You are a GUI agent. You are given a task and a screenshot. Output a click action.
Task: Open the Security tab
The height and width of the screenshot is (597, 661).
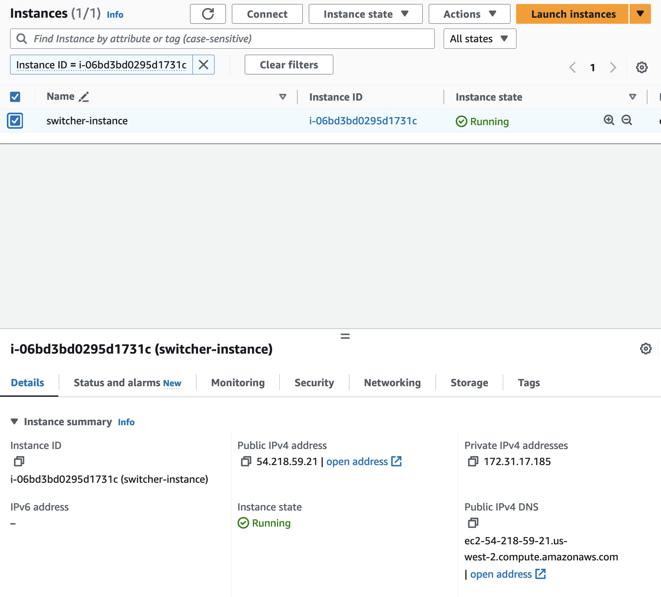pyautogui.click(x=314, y=383)
